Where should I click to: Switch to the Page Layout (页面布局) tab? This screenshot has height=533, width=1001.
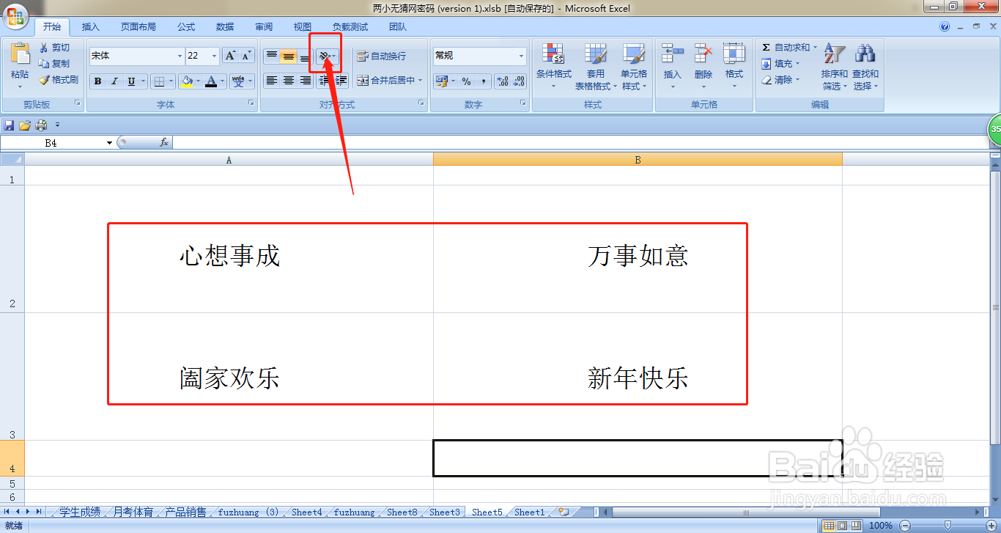(x=138, y=27)
